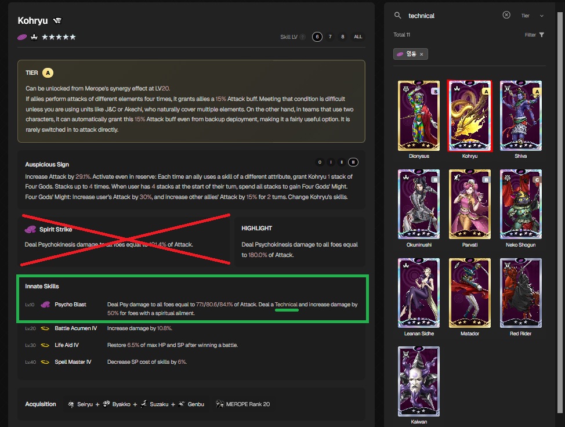The image size is (565, 427).
Task: Open the Filter funnel icon
Action: (542, 35)
